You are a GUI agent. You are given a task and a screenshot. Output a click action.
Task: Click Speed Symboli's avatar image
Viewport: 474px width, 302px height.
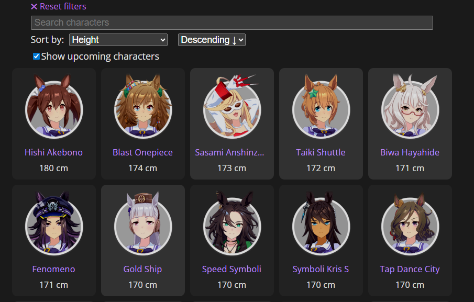click(232, 223)
